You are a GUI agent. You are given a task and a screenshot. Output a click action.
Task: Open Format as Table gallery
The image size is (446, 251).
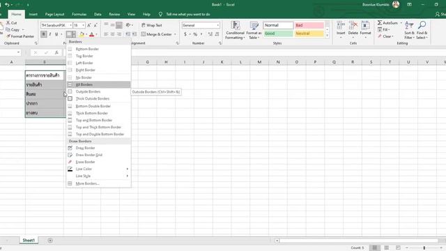click(x=254, y=30)
